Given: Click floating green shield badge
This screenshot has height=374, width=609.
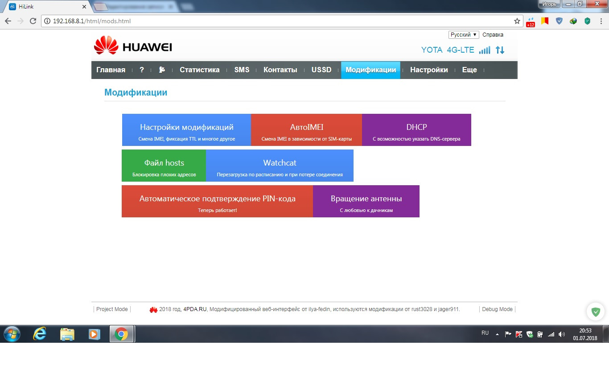Looking at the screenshot, I should (x=595, y=312).
